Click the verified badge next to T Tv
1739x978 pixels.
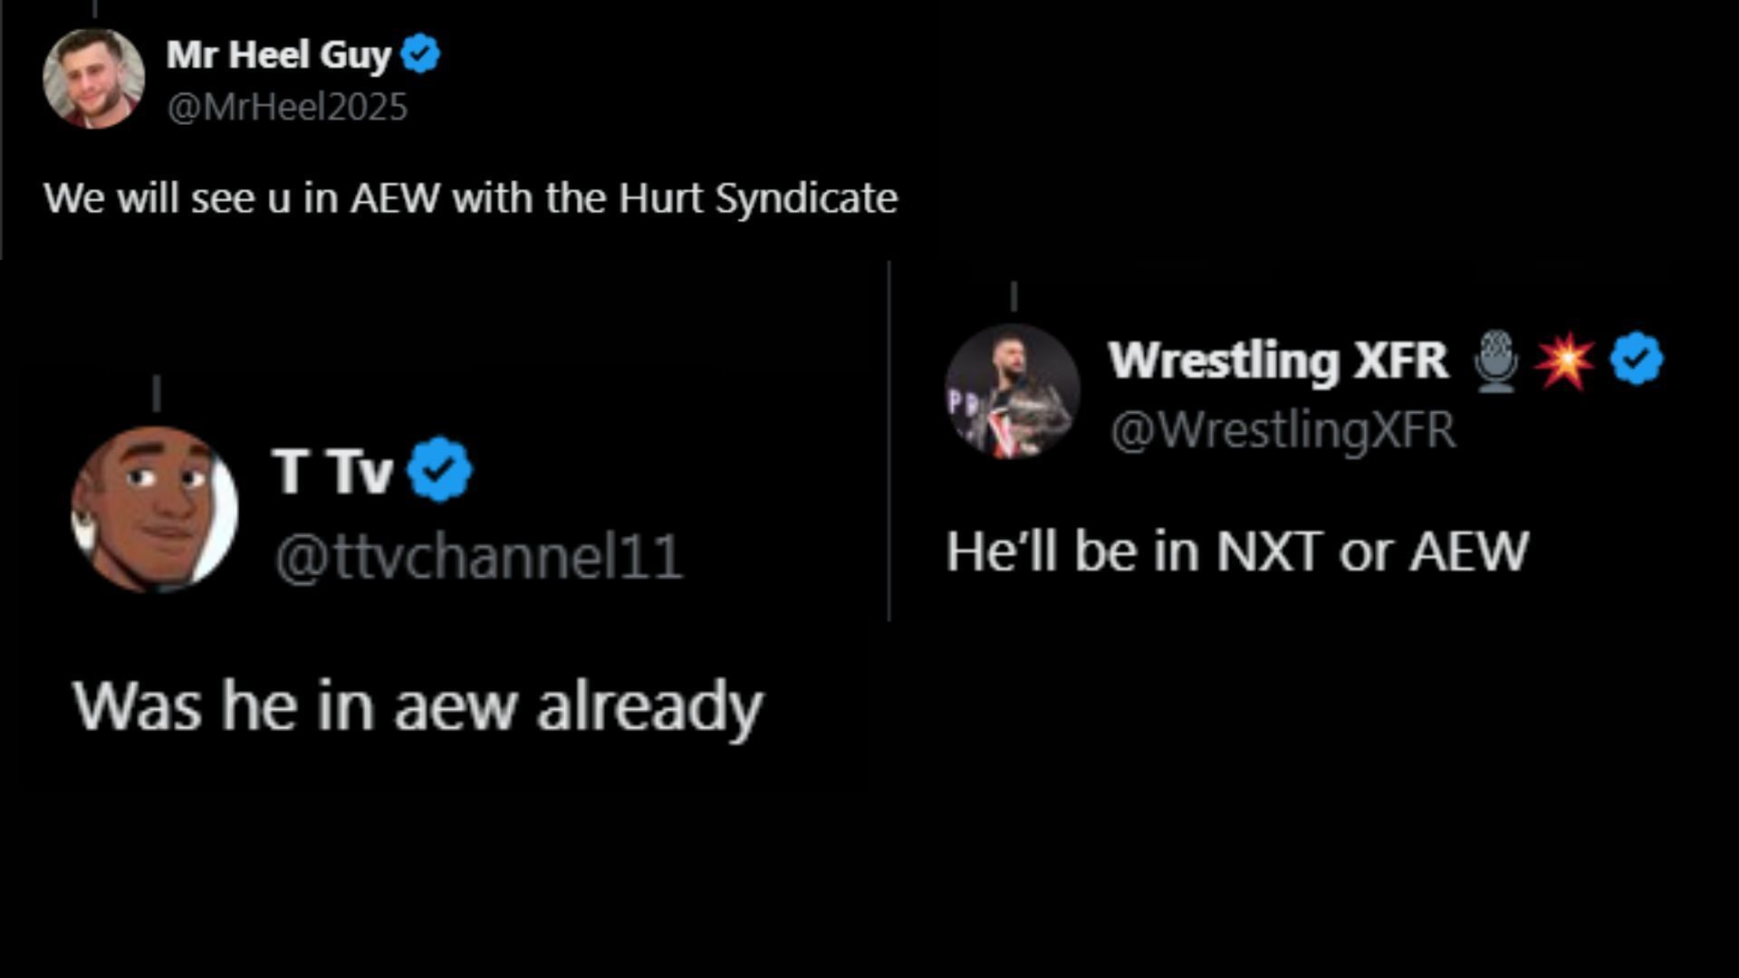439,469
